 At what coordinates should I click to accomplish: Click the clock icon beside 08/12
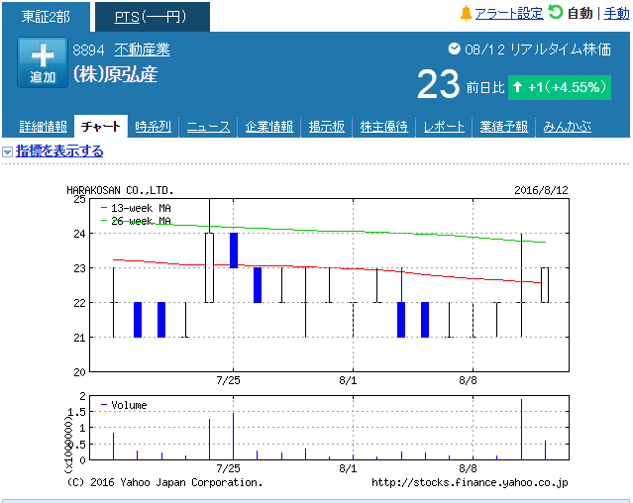tap(454, 49)
